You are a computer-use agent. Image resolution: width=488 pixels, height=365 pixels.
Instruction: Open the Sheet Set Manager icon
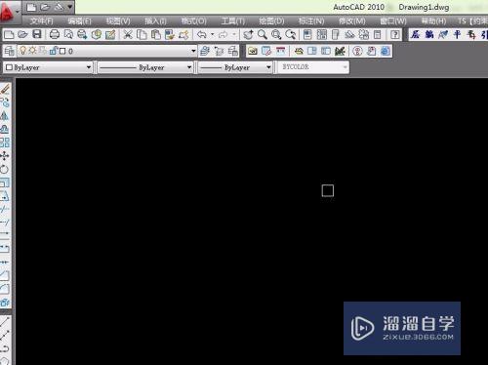349,34
